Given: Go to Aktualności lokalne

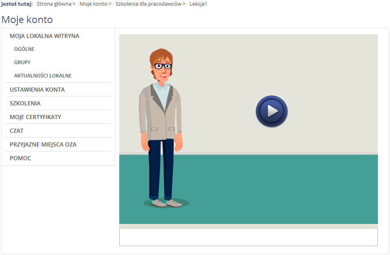Looking at the screenshot, I should click(x=43, y=75).
